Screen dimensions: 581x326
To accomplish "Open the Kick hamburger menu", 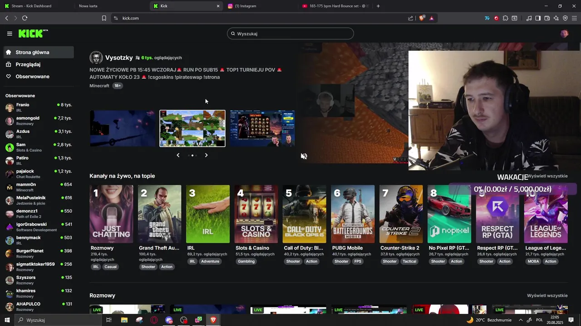I will (x=10, y=34).
